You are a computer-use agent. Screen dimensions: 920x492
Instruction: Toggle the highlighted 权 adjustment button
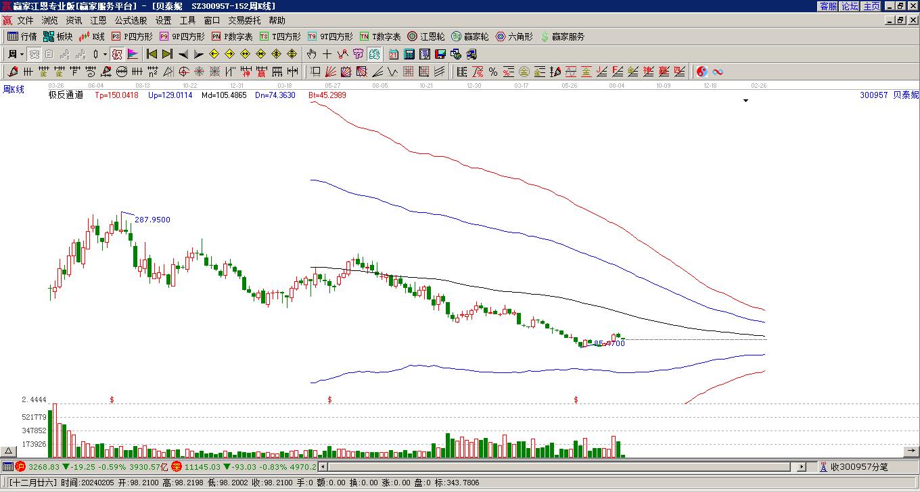coord(117,54)
